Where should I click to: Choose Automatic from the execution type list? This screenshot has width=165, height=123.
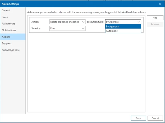(123, 31)
